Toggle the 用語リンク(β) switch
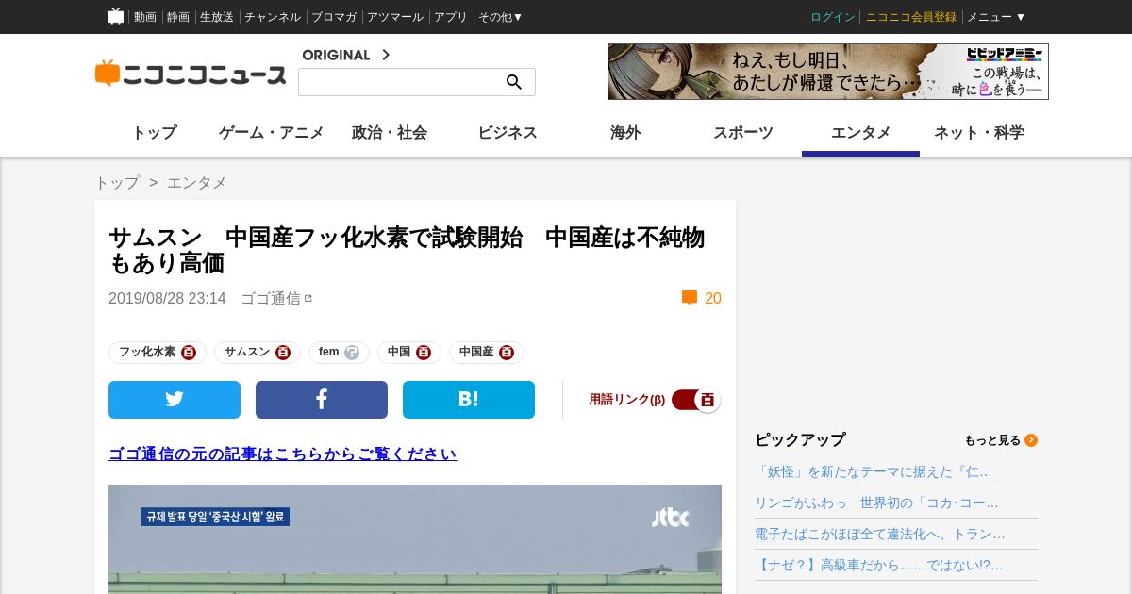This screenshot has height=594, width=1132. [x=696, y=400]
